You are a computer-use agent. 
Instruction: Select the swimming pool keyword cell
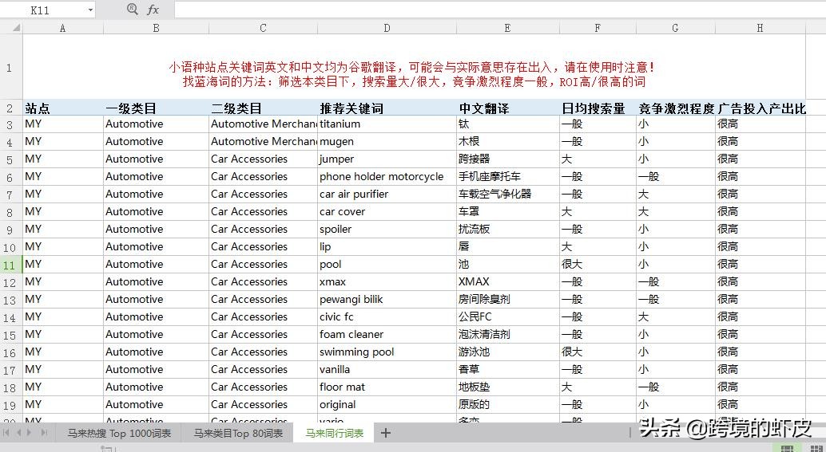pos(387,352)
